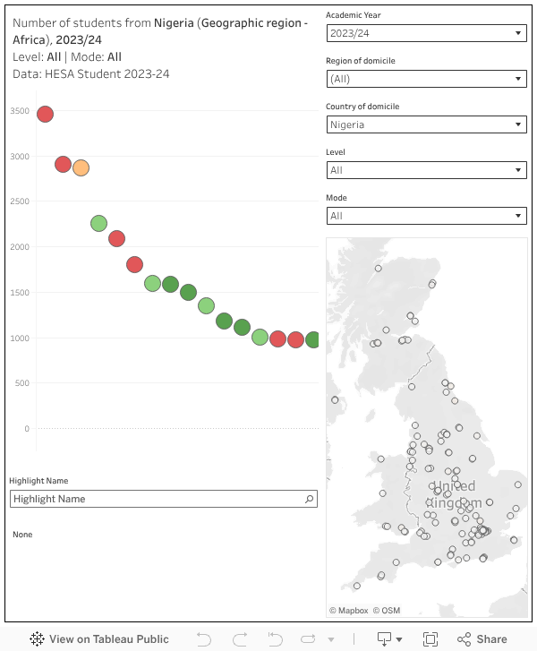This screenshot has height=651, width=537.
Task: Click the Tableau logo icon
Action: click(x=37, y=639)
